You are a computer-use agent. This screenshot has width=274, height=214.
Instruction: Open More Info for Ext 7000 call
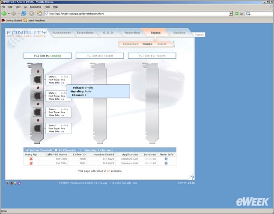point(166,159)
